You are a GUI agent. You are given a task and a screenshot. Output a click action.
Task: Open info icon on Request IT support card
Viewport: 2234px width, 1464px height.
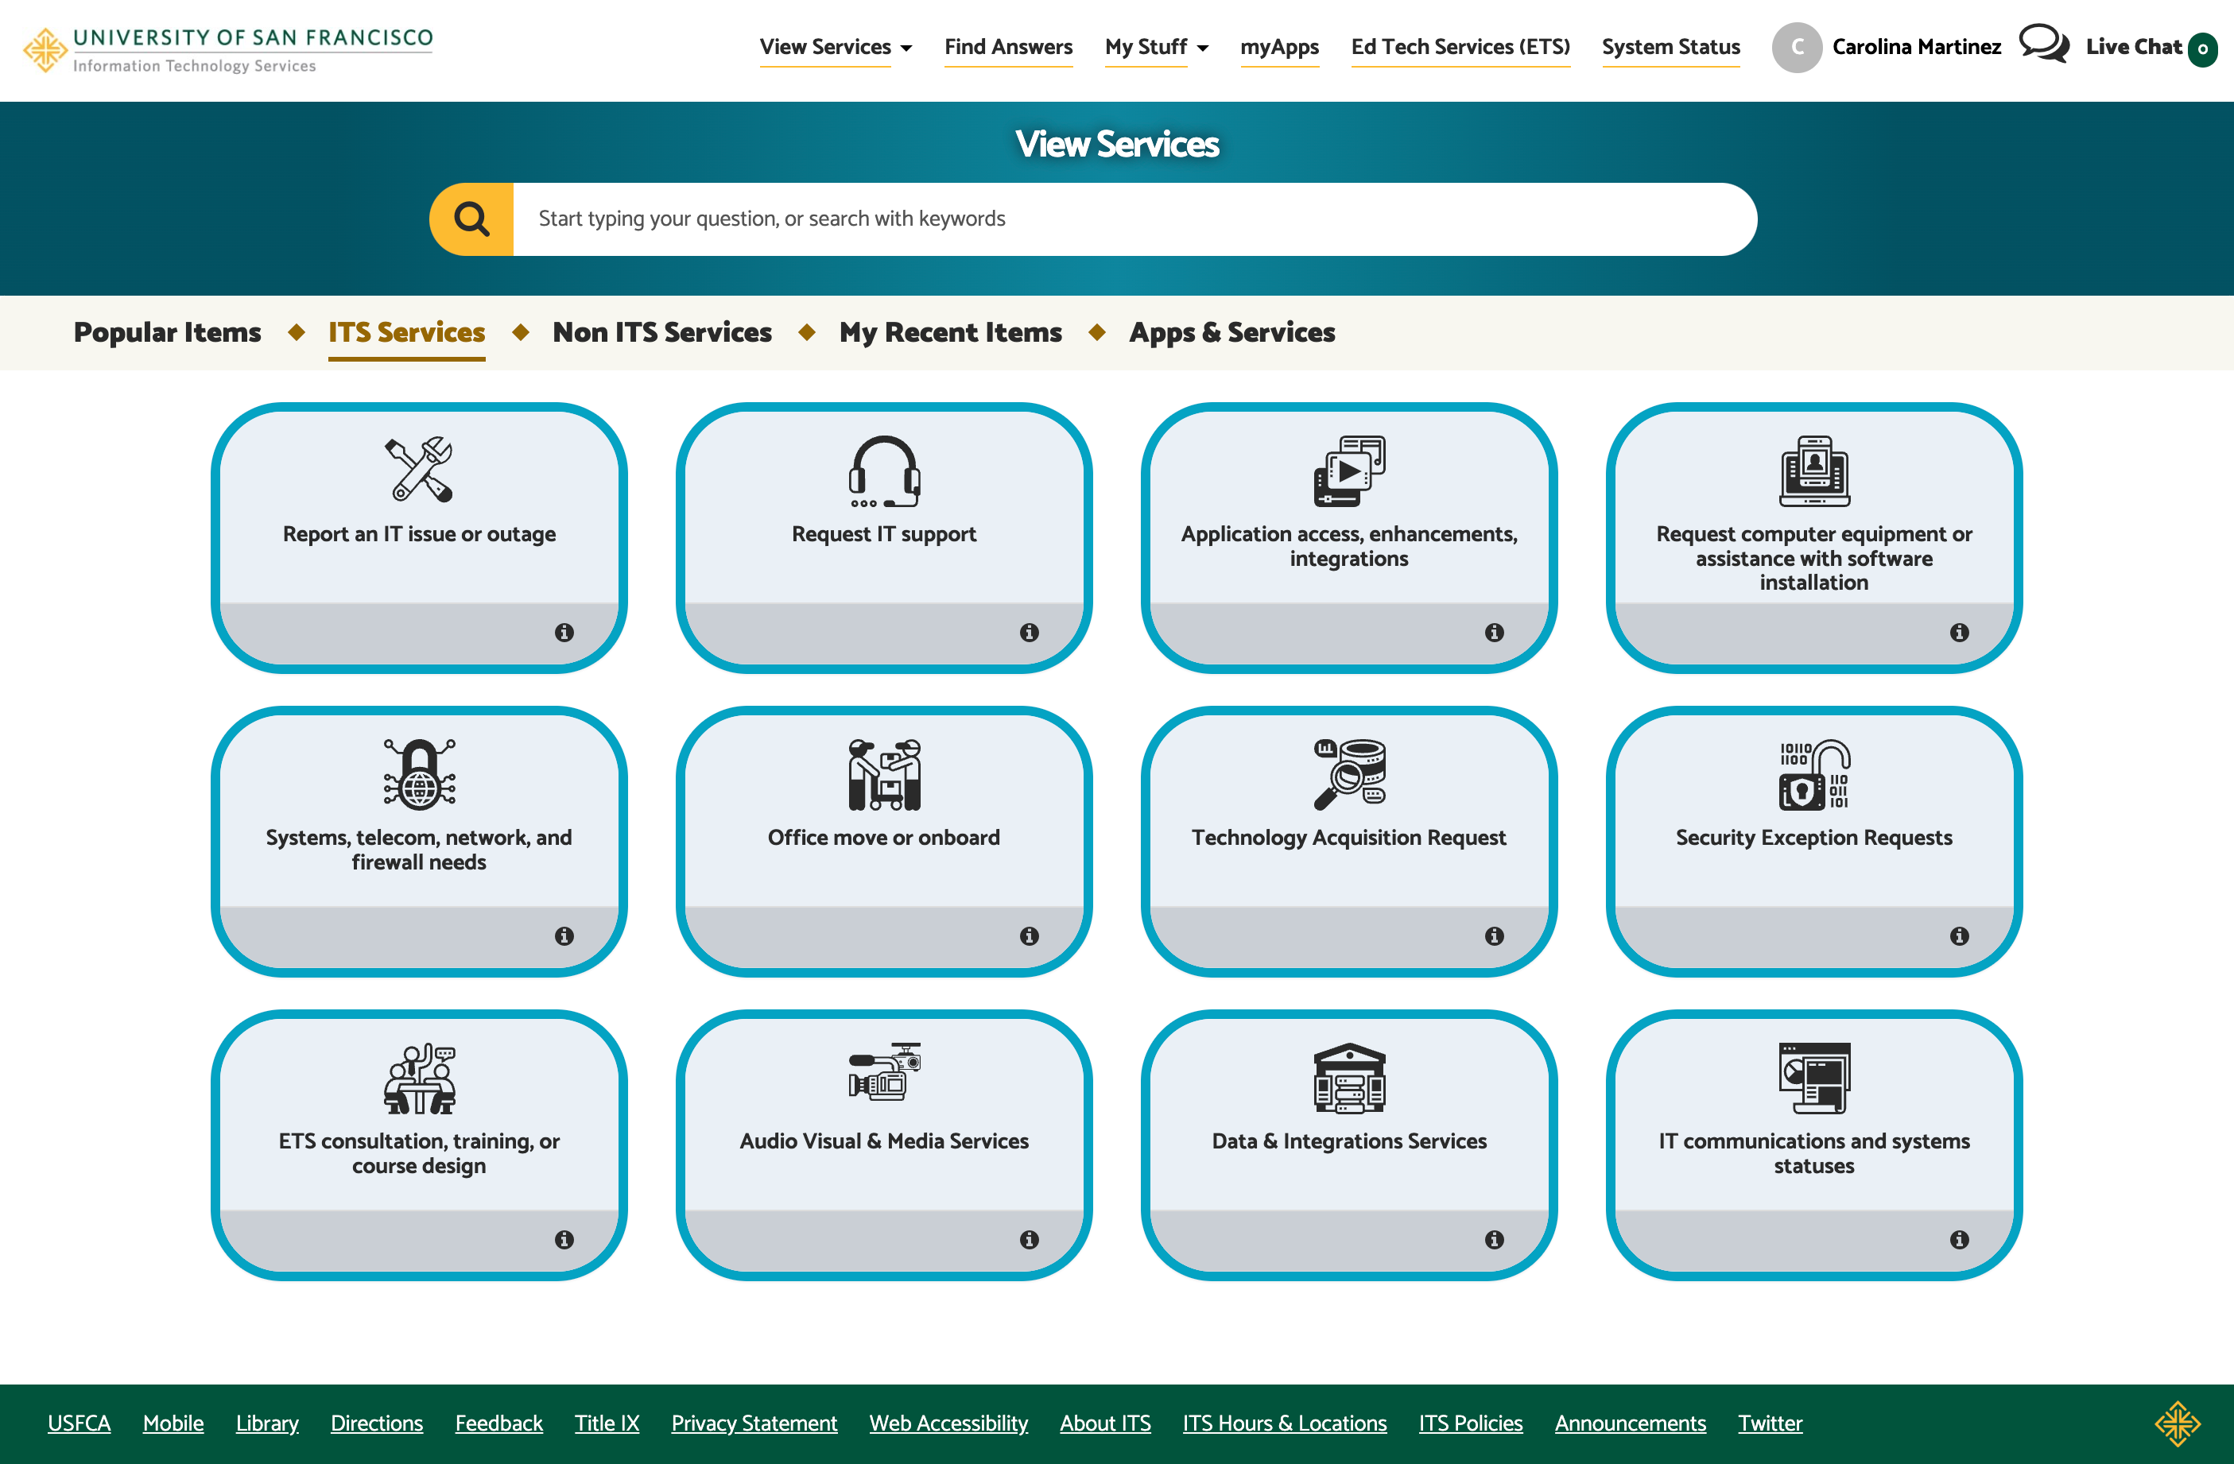pos(1030,633)
